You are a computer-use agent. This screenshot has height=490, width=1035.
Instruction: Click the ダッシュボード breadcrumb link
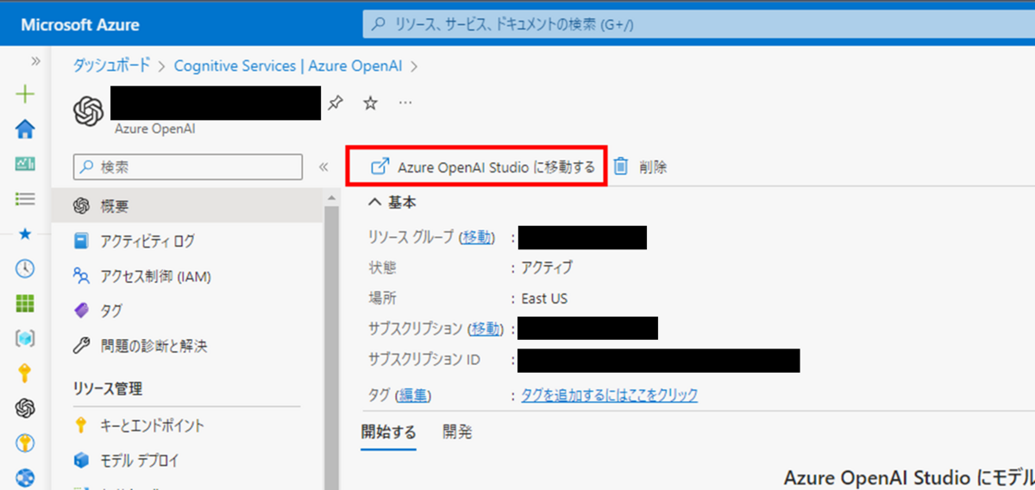pos(112,65)
